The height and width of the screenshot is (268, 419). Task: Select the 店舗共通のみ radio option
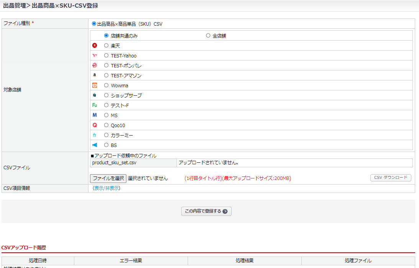(x=106, y=35)
